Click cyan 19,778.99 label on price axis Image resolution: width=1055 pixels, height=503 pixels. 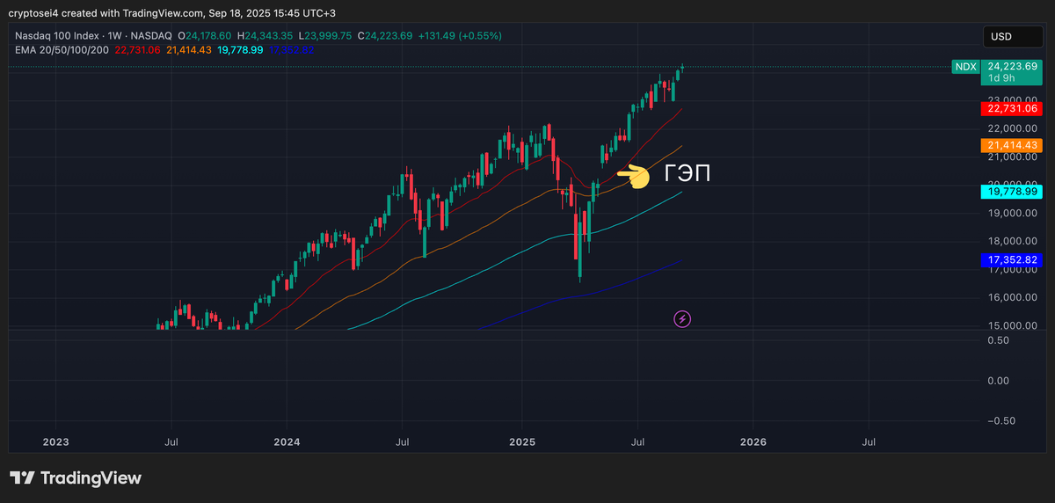click(1013, 191)
